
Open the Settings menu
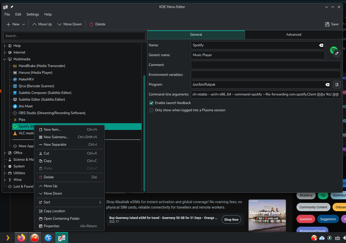pos(33,14)
